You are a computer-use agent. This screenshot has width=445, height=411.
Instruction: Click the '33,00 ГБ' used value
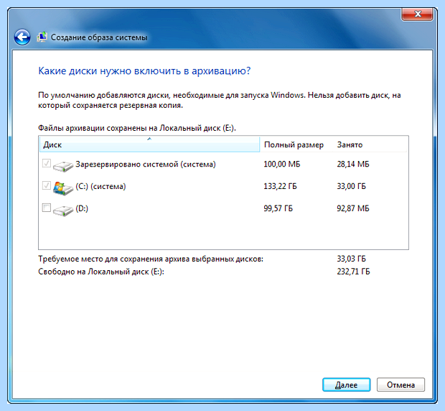click(x=351, y=186)
